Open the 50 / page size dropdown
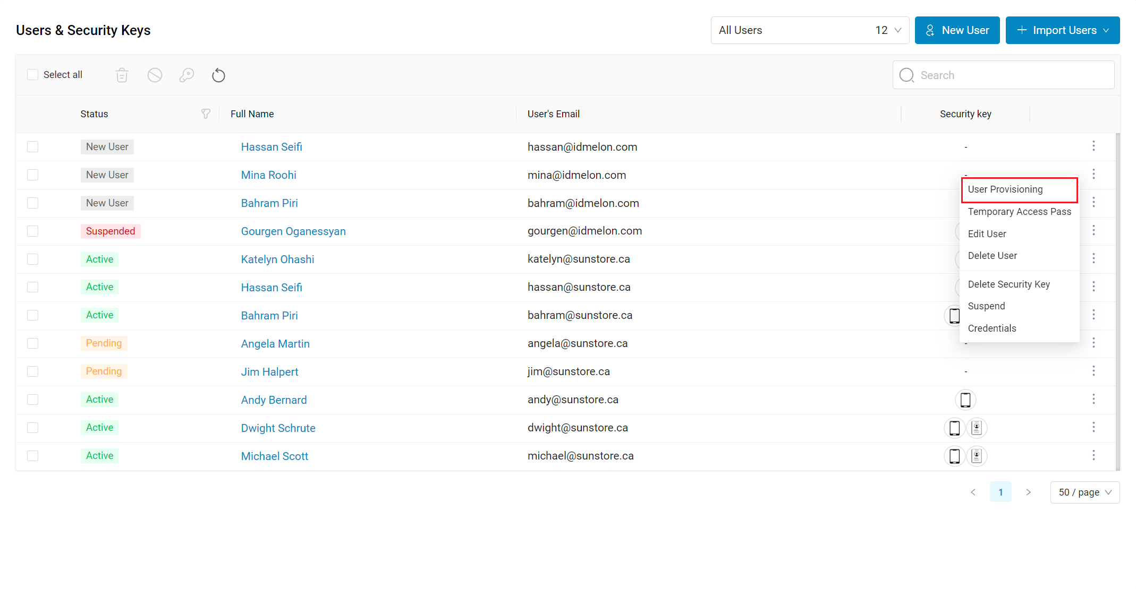The image size is (1136, 589). [x=1084, y=492]
